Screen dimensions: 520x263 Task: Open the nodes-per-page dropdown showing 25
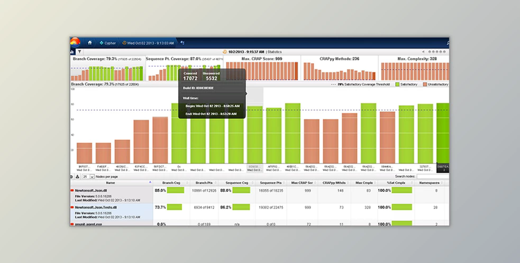click(88, 177)
